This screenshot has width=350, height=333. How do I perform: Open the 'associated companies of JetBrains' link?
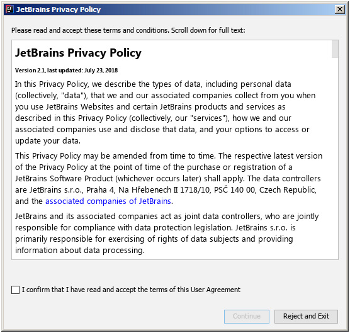[x=108, y=201]
